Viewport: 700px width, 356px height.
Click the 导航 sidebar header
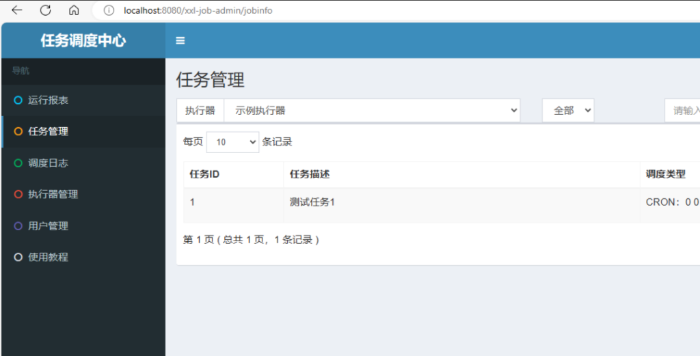click(x=21, y=71)
